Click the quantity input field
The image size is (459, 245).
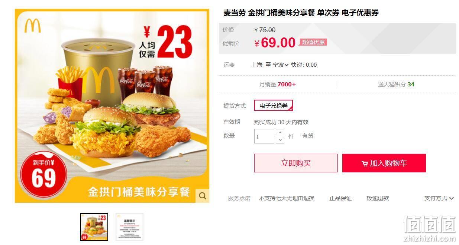coord(264,136)
